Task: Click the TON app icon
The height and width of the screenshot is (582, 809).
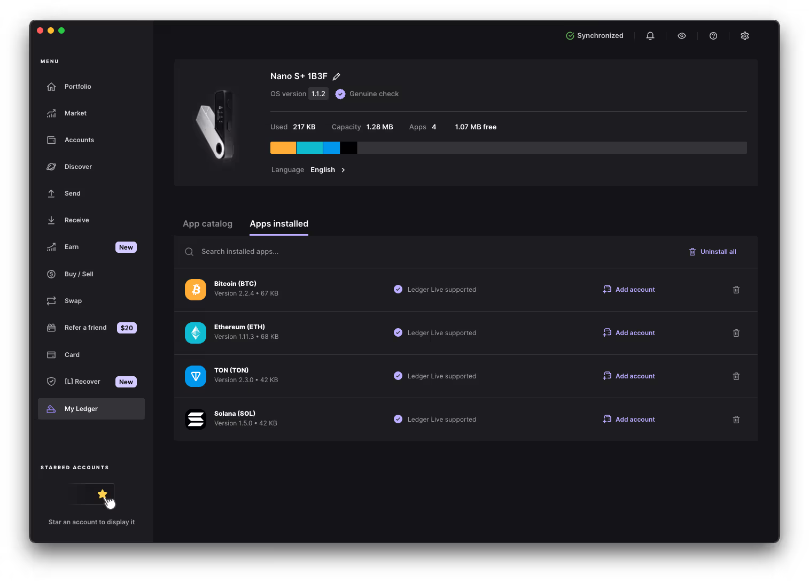Action: tap(196, 376)
